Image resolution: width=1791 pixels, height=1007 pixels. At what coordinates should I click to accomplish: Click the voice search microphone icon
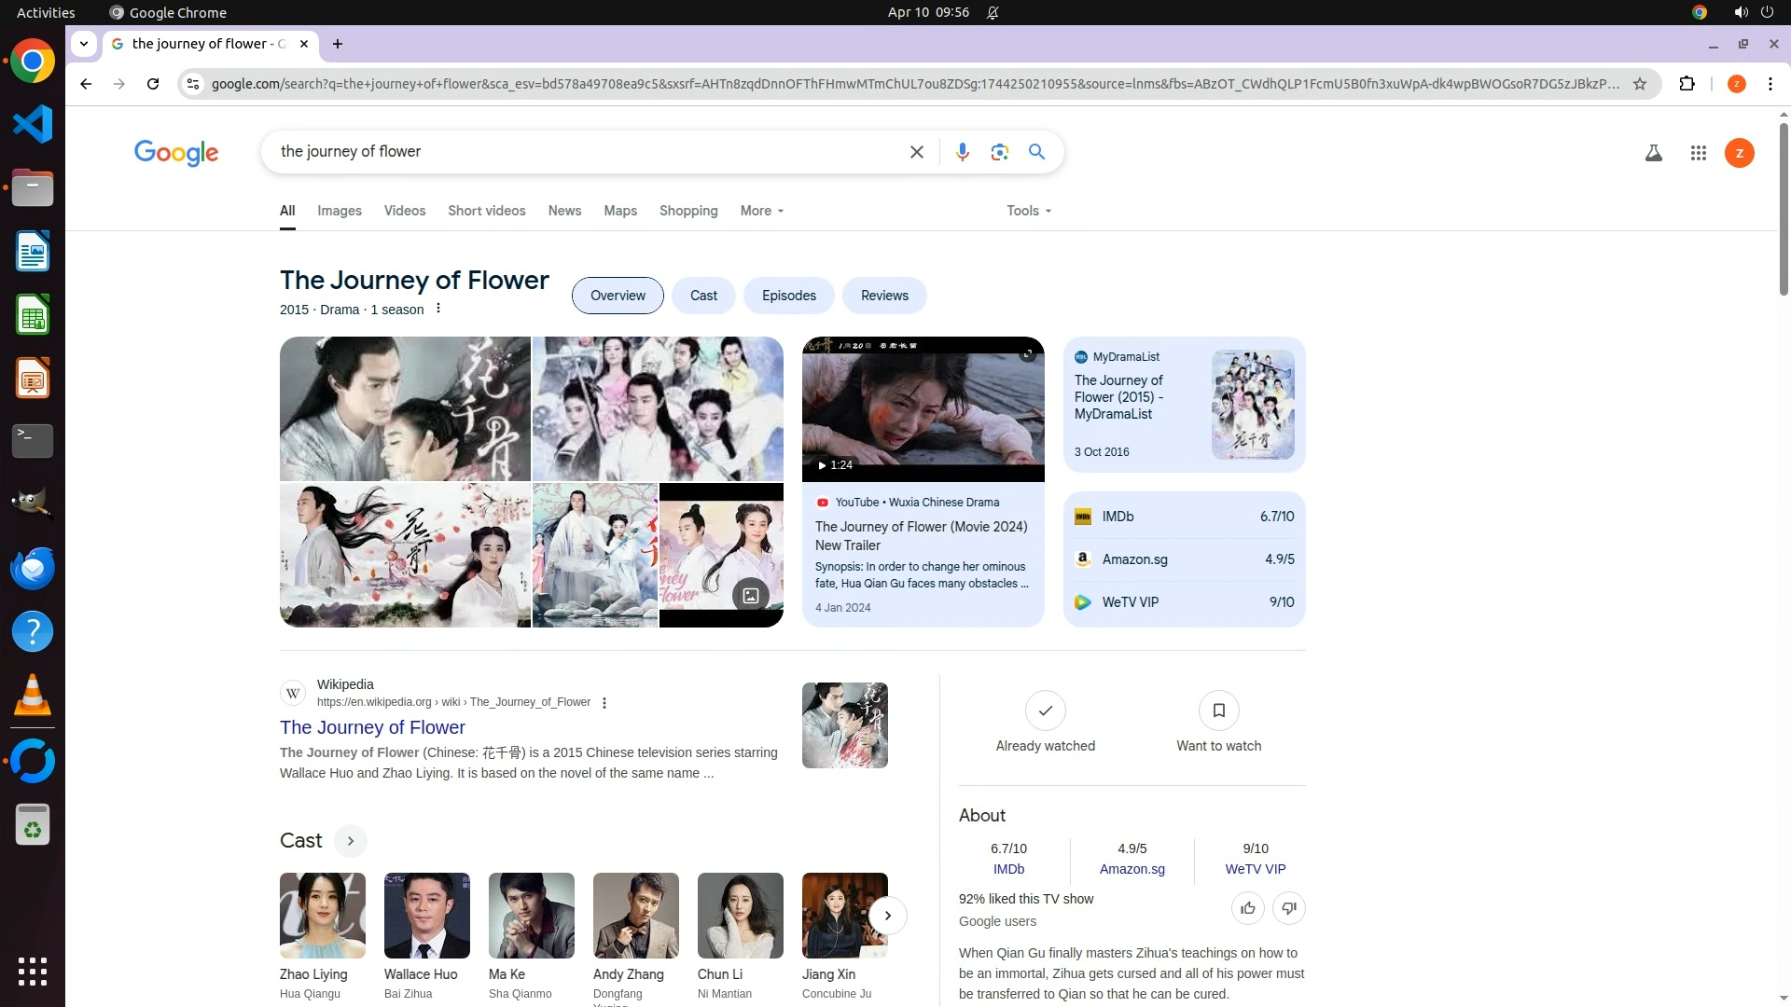point(962,152)
